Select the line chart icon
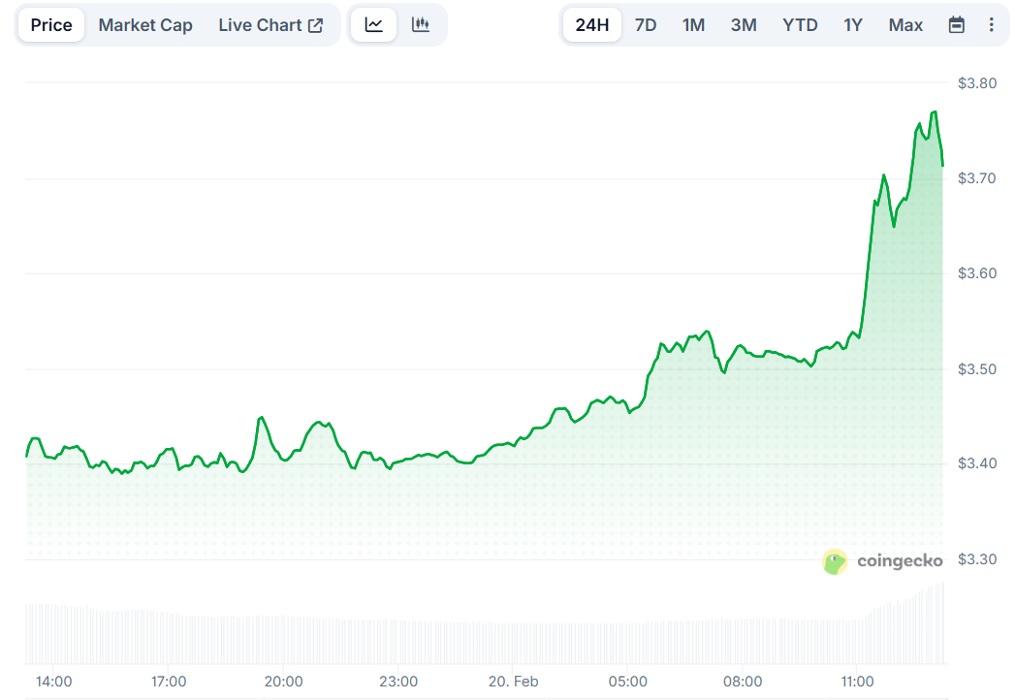The width and height of the screenshot is (1015, 700). tap(374, 24)
